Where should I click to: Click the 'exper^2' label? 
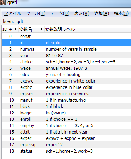[54, 145]
